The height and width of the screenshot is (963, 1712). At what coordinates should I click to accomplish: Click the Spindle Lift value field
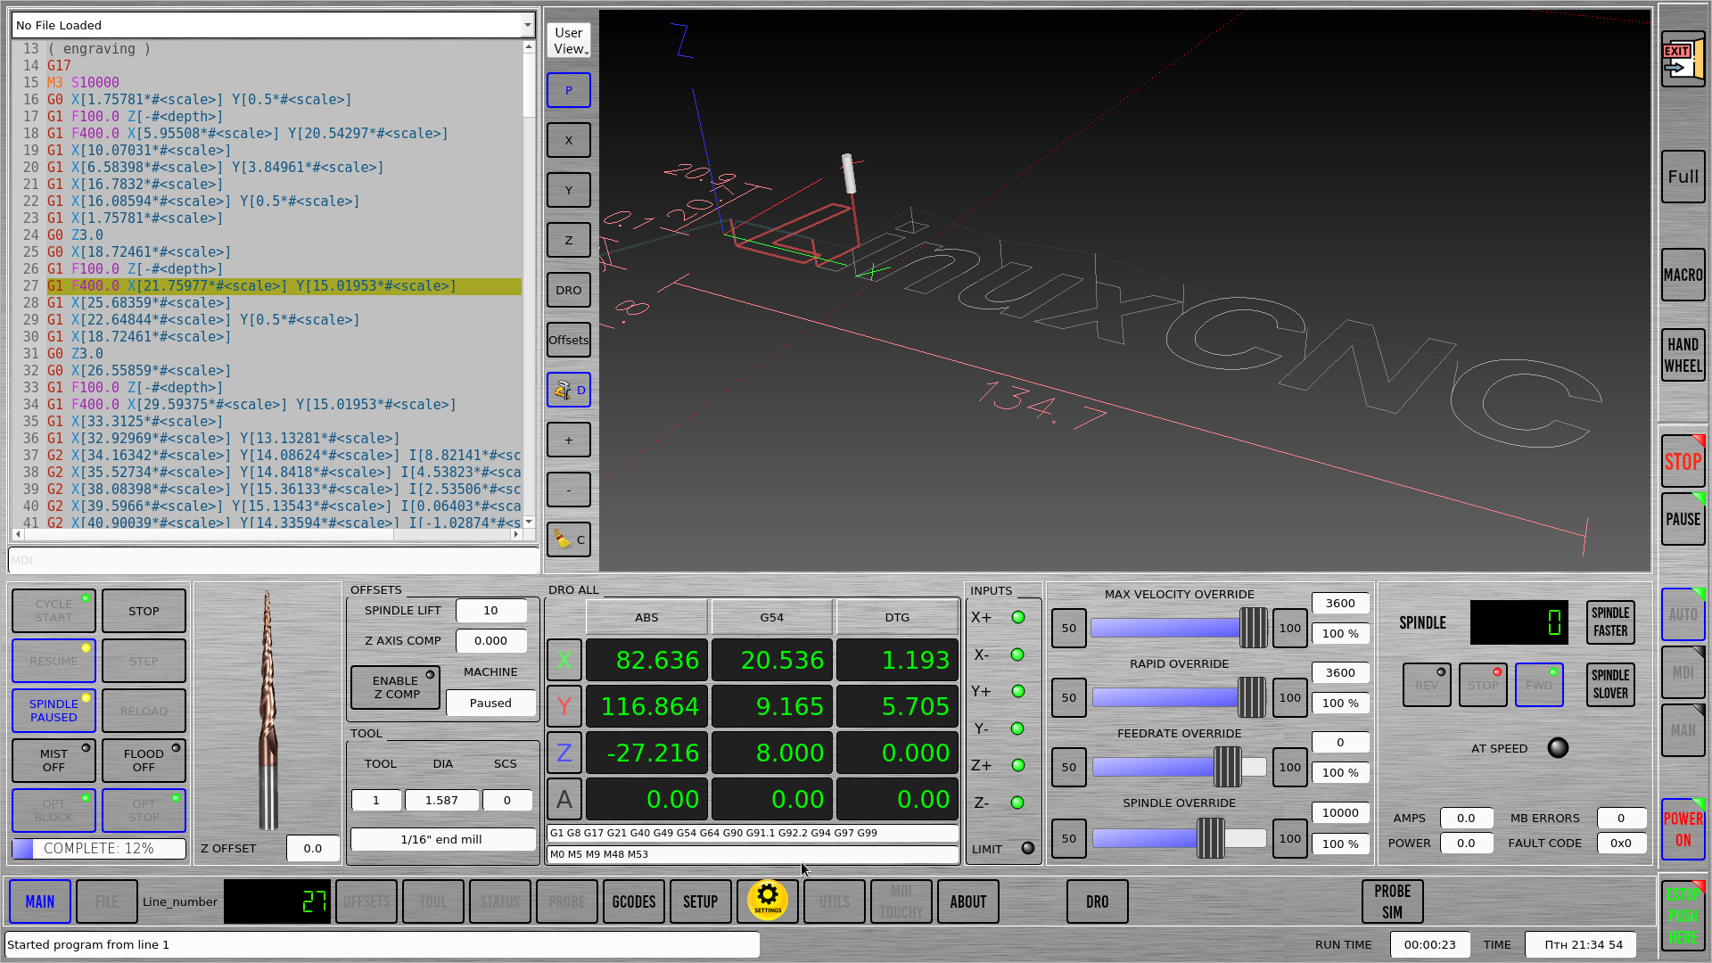click(x=490, y=610)
